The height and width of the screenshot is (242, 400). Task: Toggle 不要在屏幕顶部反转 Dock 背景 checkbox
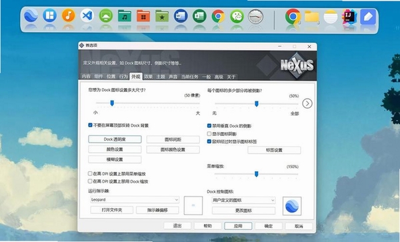pos(90,125)
